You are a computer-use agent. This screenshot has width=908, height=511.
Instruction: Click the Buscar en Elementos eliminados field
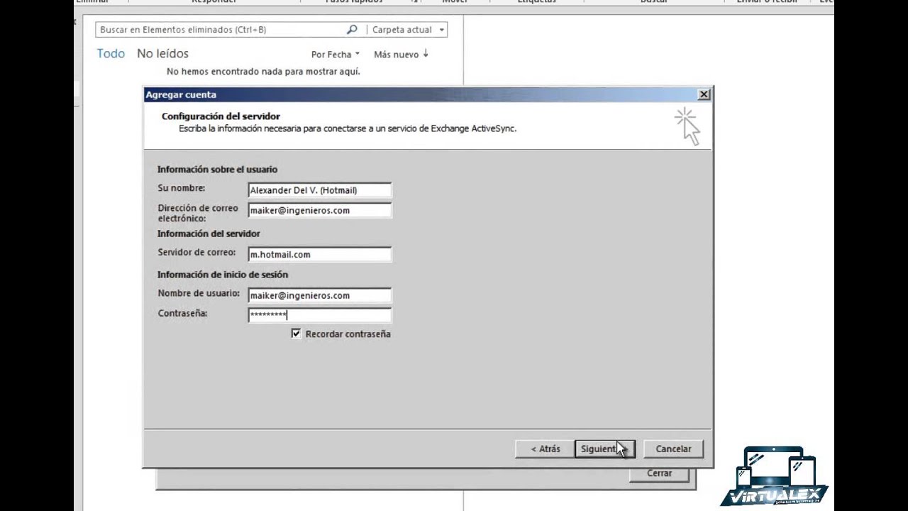point(221,30)
